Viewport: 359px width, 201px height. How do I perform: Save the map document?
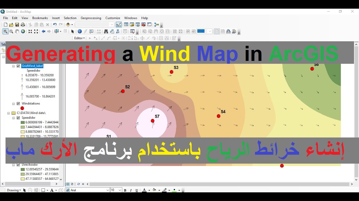(x=17, y=25)
